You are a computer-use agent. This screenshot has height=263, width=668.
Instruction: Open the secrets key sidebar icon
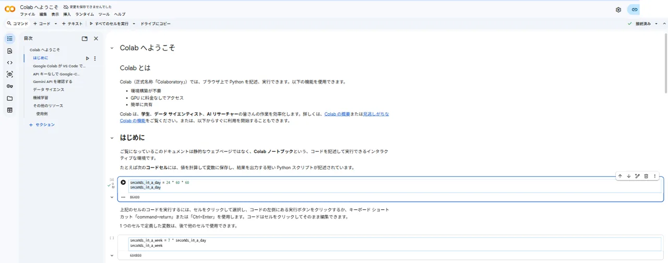[x=9, y=86]
